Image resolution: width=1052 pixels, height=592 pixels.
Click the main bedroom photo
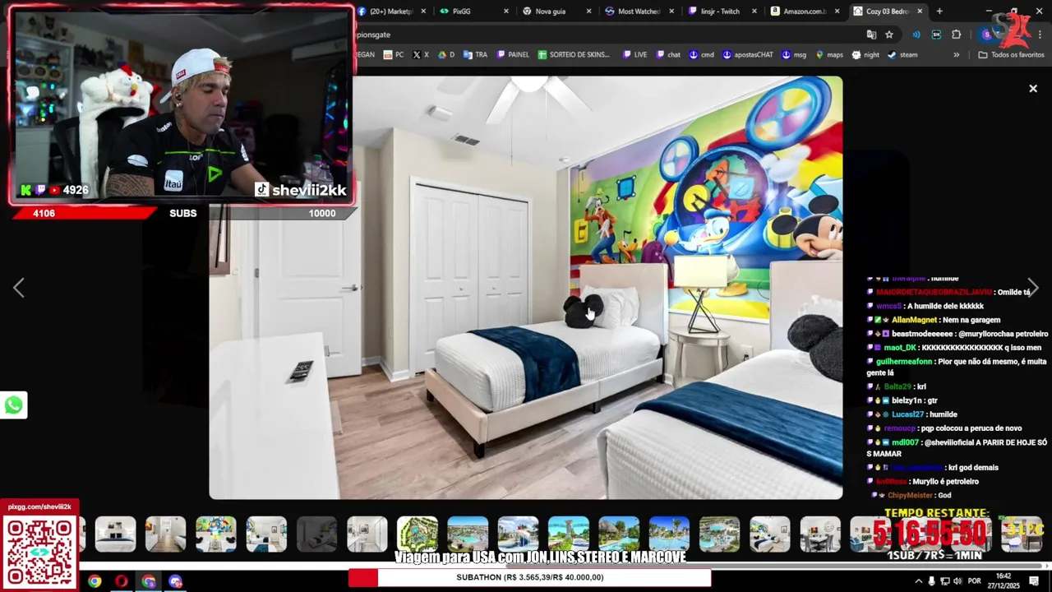pos(526,288)
